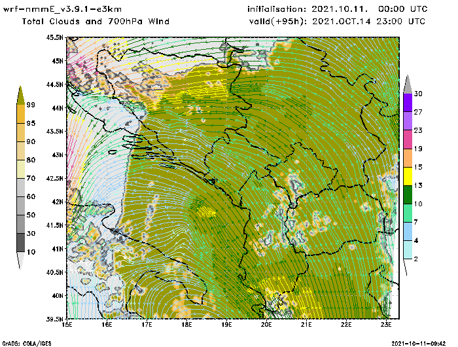Click the '18E' longitude label

click(186, 325)
